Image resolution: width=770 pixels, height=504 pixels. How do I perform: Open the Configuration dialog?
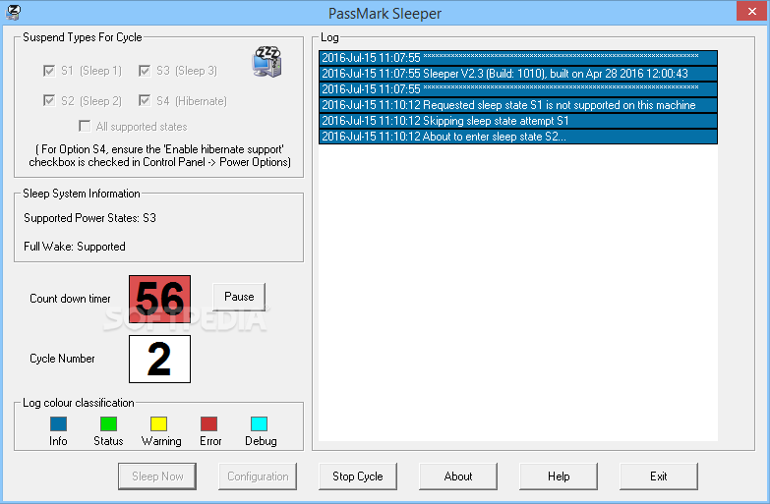tap(258, 476)
